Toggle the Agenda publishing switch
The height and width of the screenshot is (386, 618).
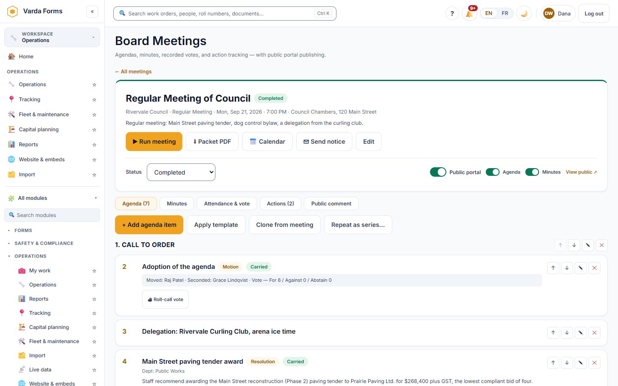pyautogui.click(x=493, y=172)
